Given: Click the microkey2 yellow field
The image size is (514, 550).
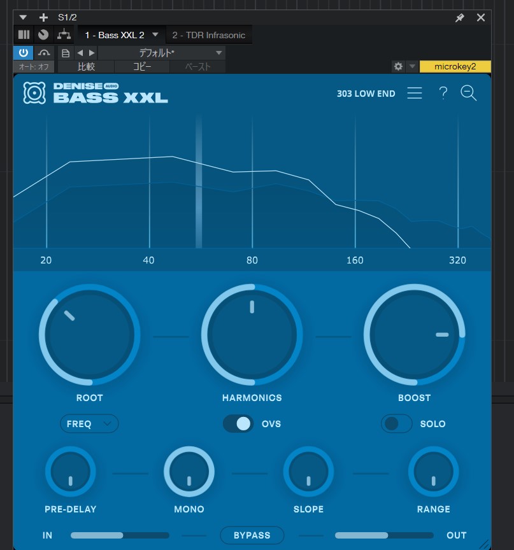Looking at the screenshot, I should tap(455, 66).
